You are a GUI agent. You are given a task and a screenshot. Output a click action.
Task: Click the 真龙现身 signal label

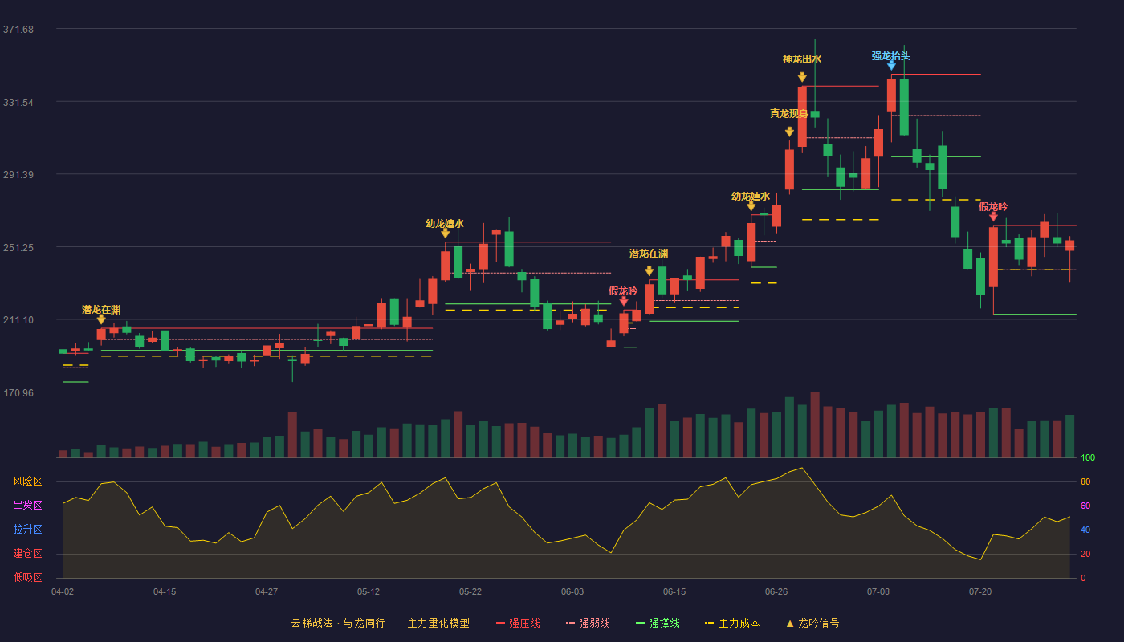789,114
